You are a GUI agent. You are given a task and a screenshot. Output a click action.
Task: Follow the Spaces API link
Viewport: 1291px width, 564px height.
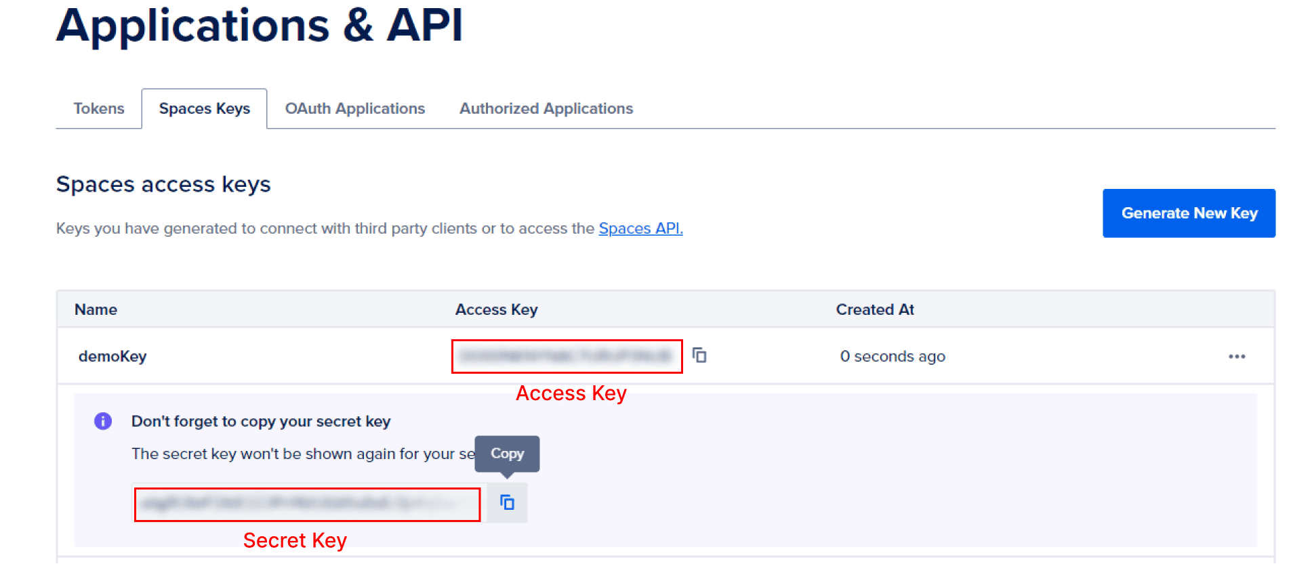point(640,228)
